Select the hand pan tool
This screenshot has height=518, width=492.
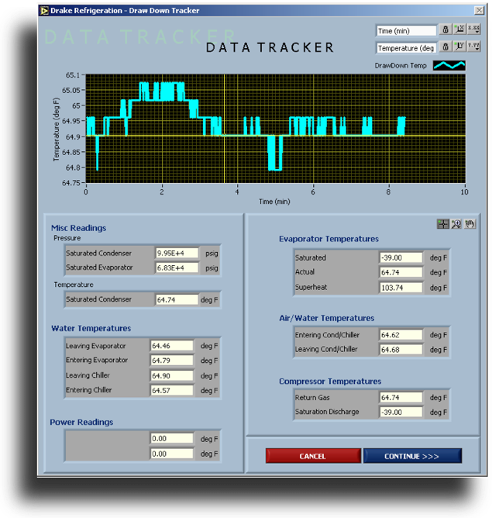[470, 224]
